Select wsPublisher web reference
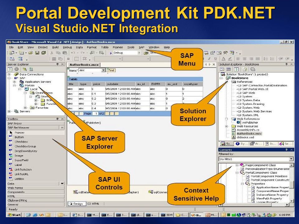 250,123
